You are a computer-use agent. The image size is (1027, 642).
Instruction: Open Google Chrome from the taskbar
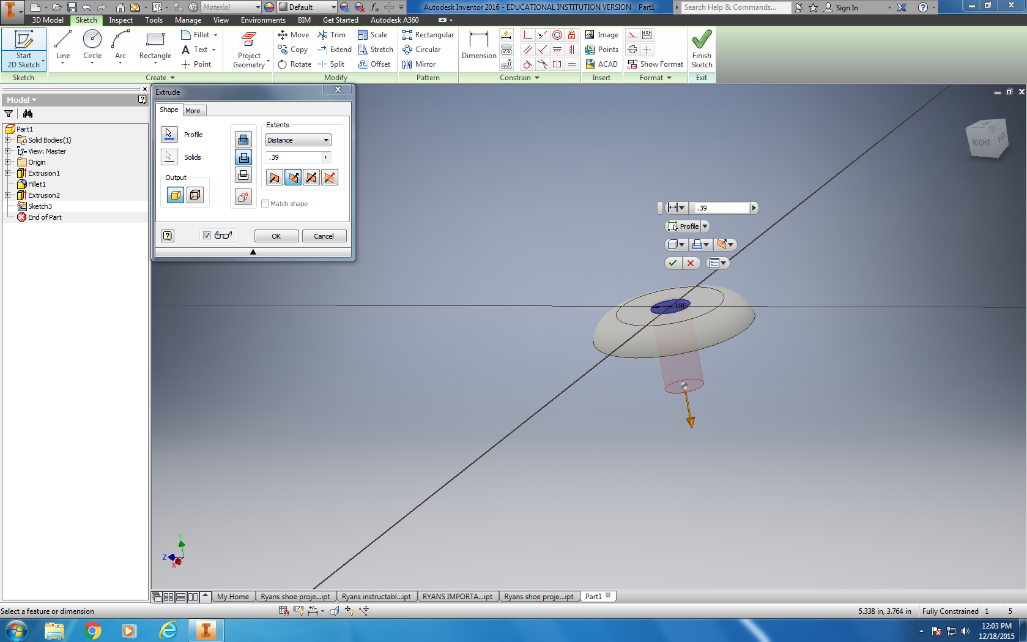pos(92,630)
